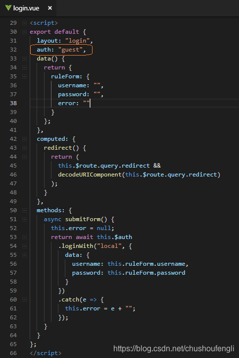
Task: Close the login.vue tab
Action: 50,8
